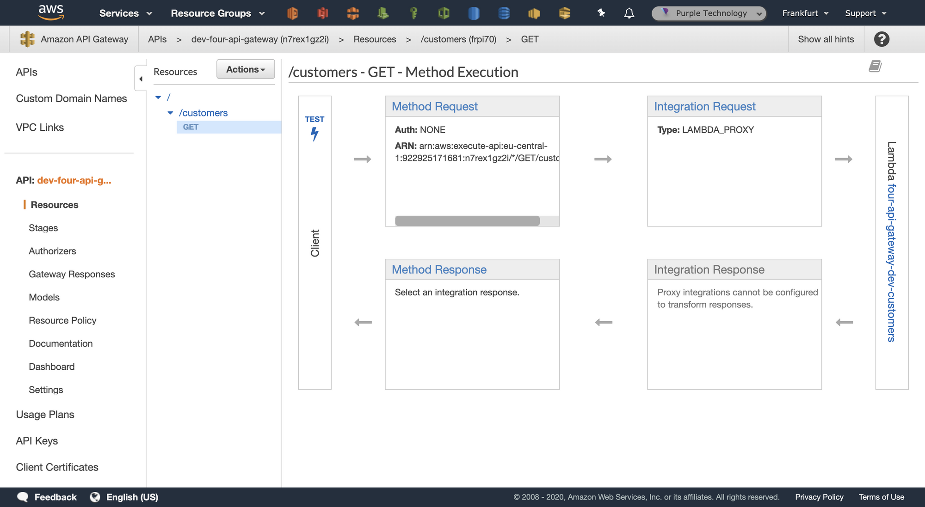Click the pin shortcuts icon
This screenshot has height=507, width=925.
[x=601, y=13]
